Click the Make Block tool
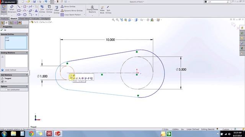The height and width of the screenshot is (137, 245). pyautogui.click(x=102, y=10)
